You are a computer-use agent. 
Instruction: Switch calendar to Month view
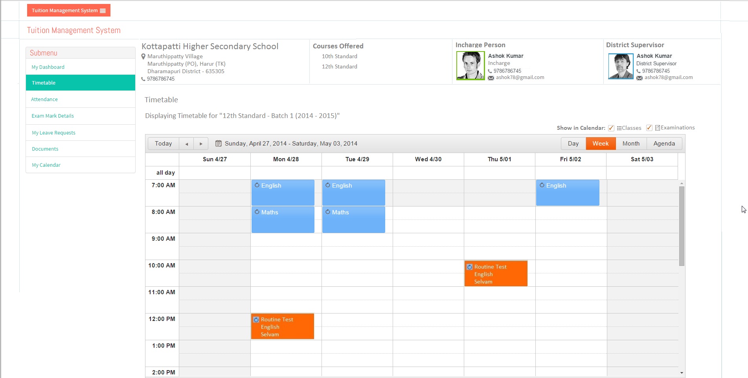[x=631, y=144]
